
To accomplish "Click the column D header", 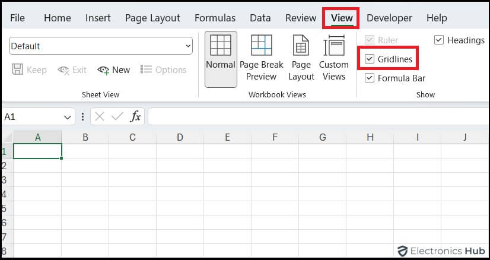I will click(180, 137).
